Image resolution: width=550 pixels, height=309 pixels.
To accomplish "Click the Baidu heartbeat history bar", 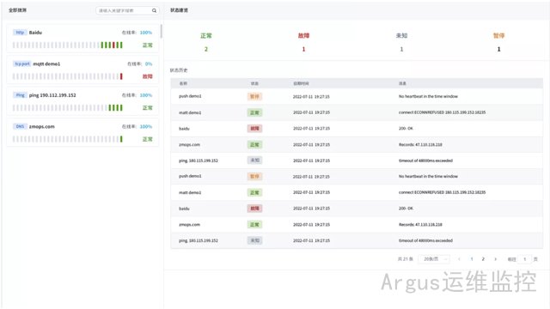I will [68, 45].
